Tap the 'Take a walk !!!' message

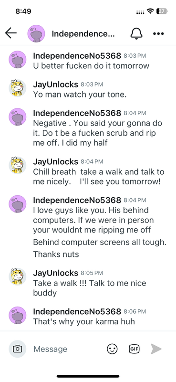90,288
